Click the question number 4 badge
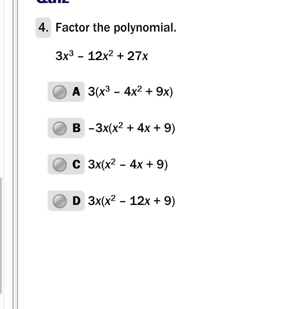This screenshot has width=298, height=309. (x=43, y=28)
